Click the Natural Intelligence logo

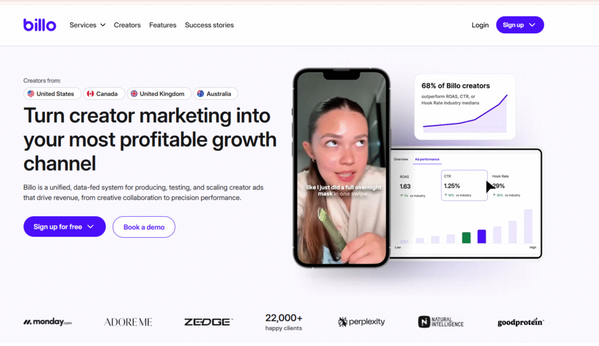point(440,321)
